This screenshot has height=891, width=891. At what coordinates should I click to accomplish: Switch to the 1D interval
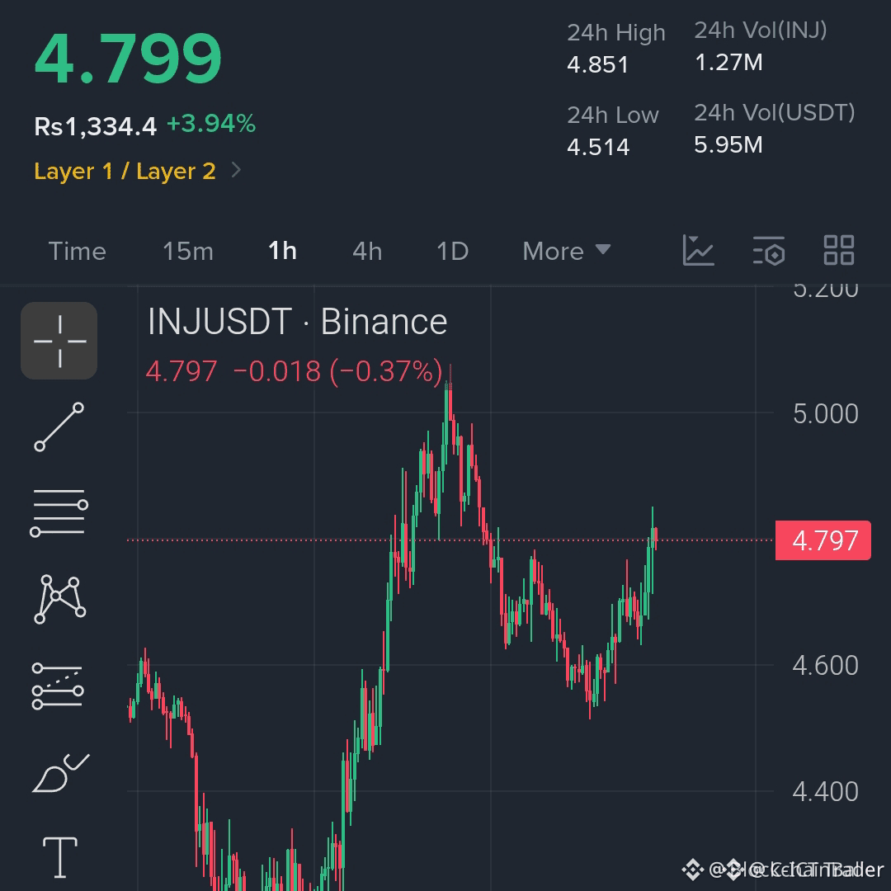pos(452,251)
